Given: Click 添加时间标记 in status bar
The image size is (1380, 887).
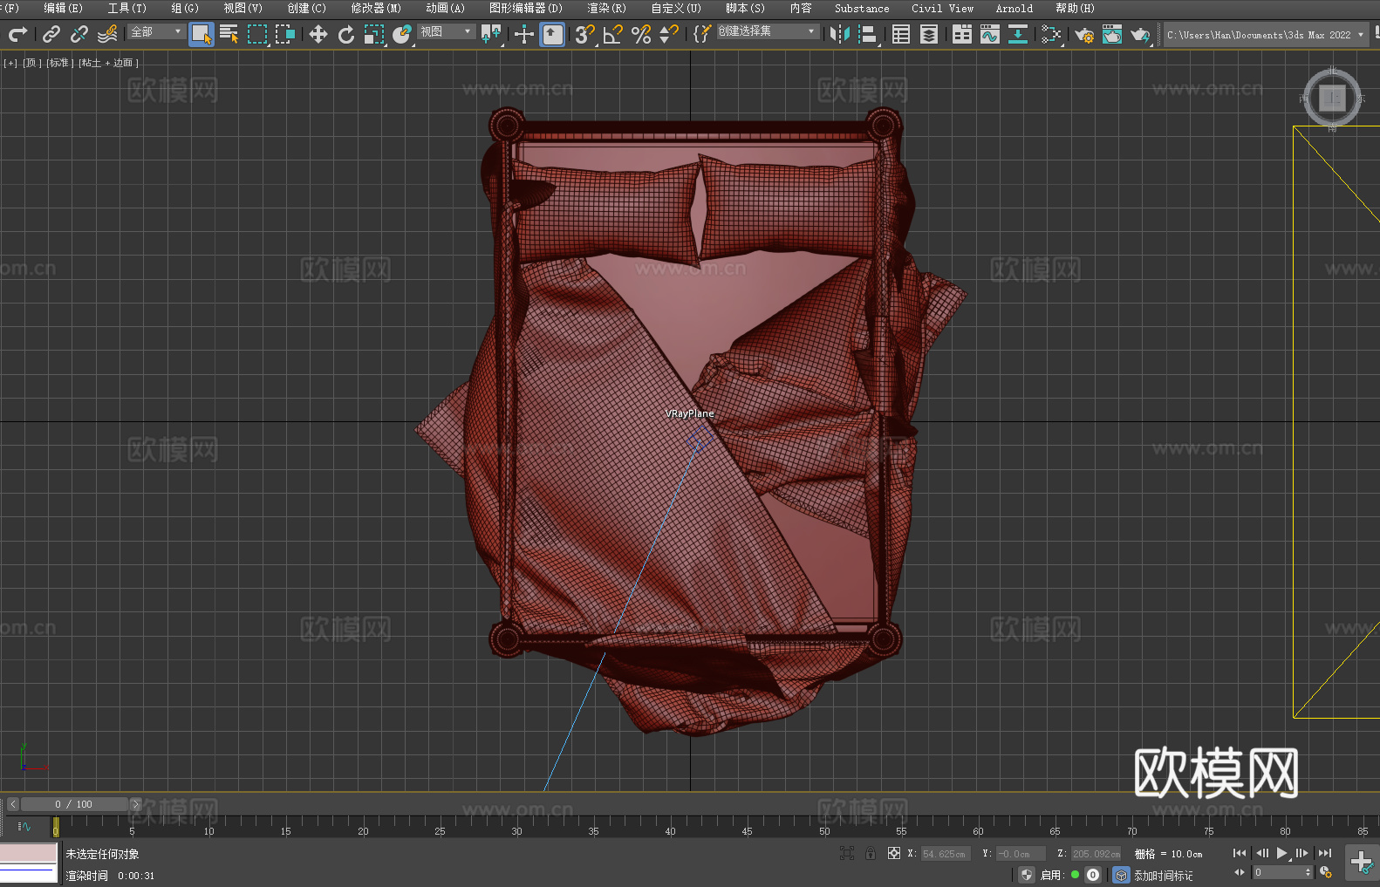Looking at the screenshot, I should (x=1163, y=875).
